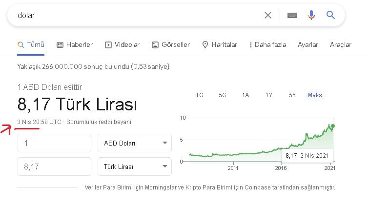Click the blue magnifier search icon
369x209 pixels.
coord(331,15)
